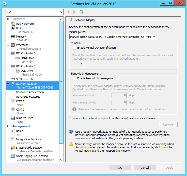Screen dimensions: 187x176
Task: Click the SCSI Controller icon
Action: 13,79
